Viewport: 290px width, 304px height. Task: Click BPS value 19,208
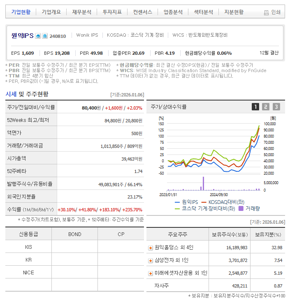(62, 53)
